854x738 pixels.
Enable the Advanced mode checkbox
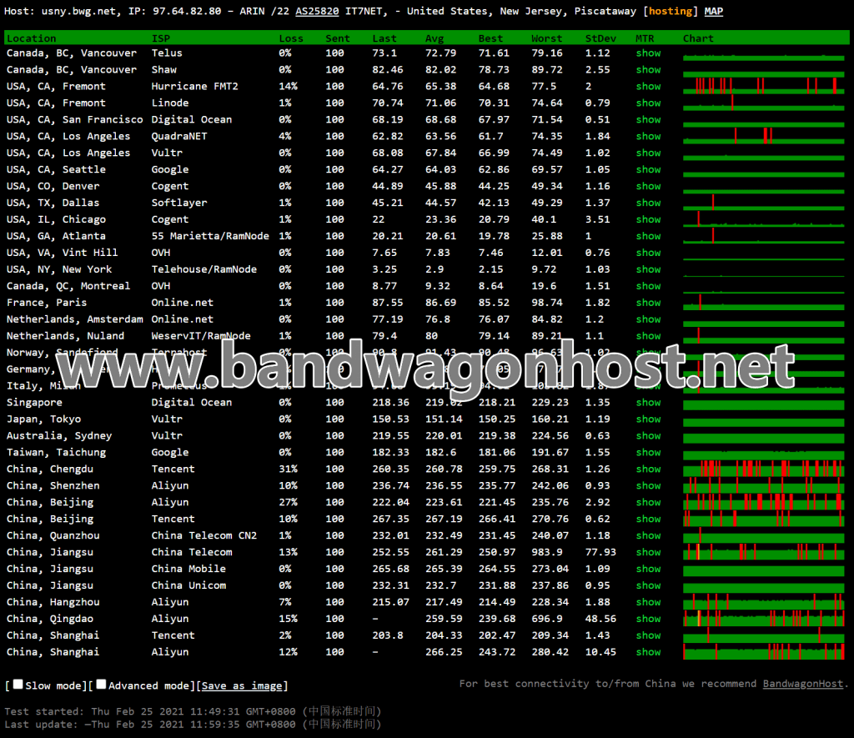coord(101,684)
